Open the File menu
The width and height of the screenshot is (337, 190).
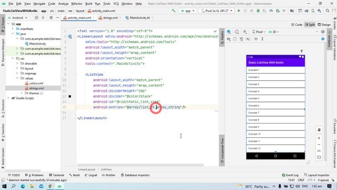click(x=11, y=4)
